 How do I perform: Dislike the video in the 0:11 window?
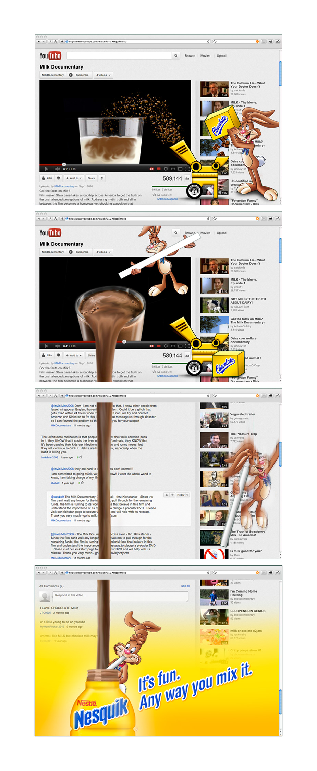pyautogui.click(x=59, y=178)
